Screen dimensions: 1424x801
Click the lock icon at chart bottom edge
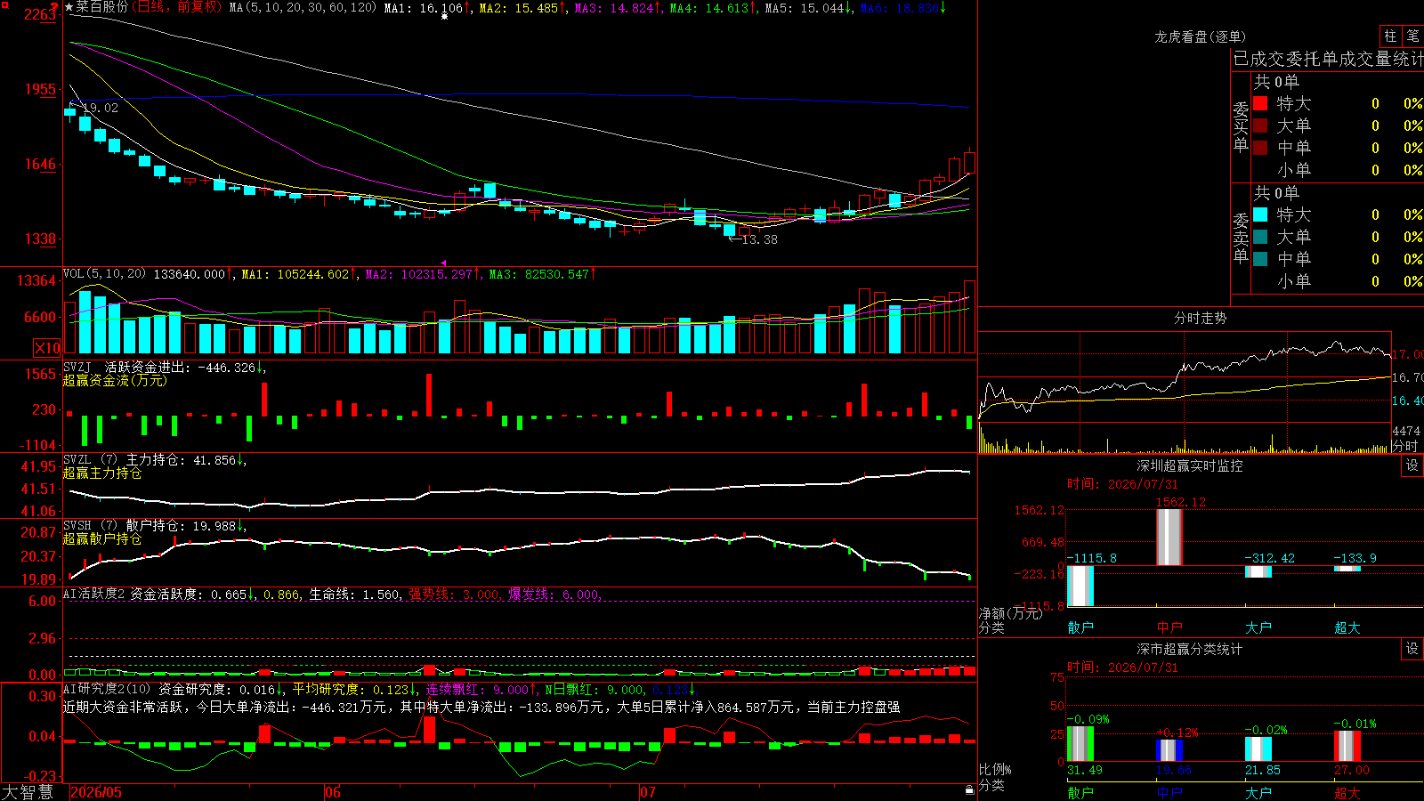(970, 789)
